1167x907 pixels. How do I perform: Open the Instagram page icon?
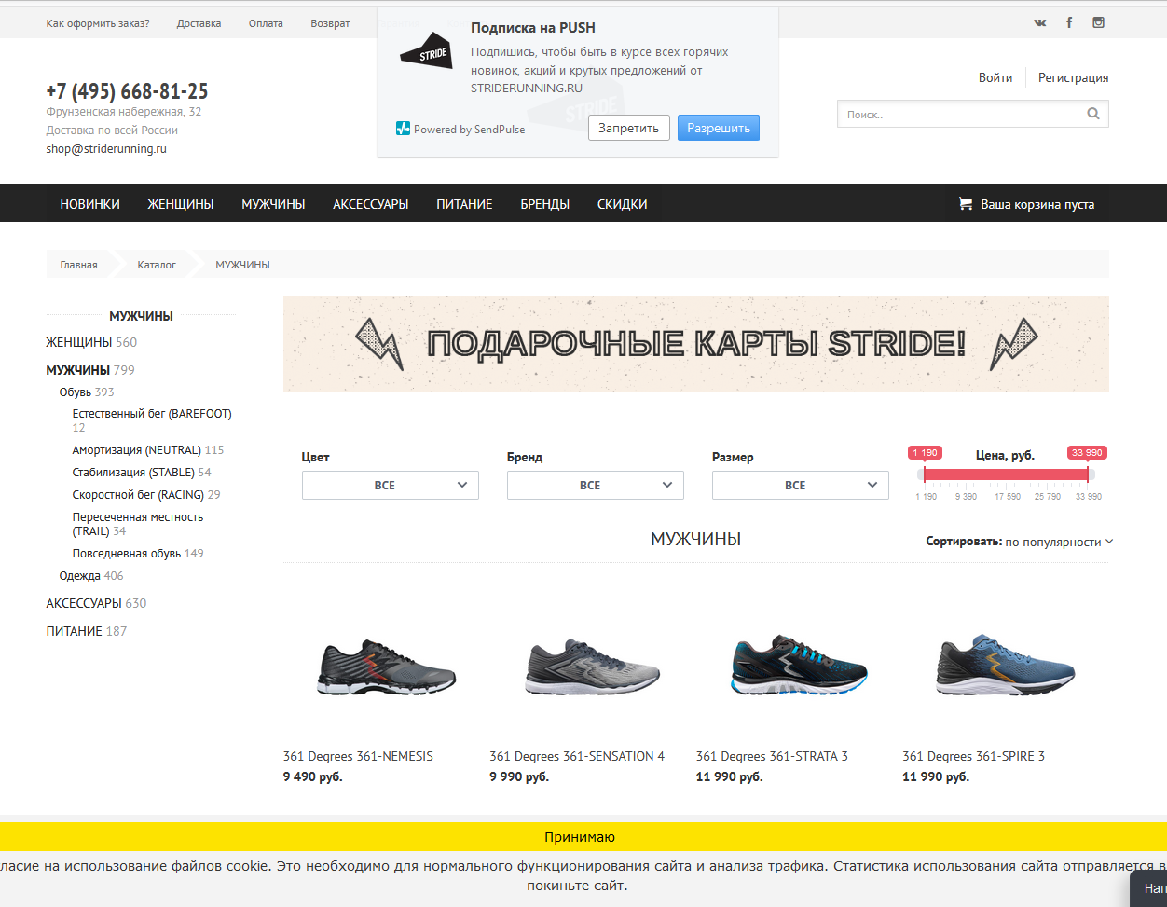click(1098, 22)
